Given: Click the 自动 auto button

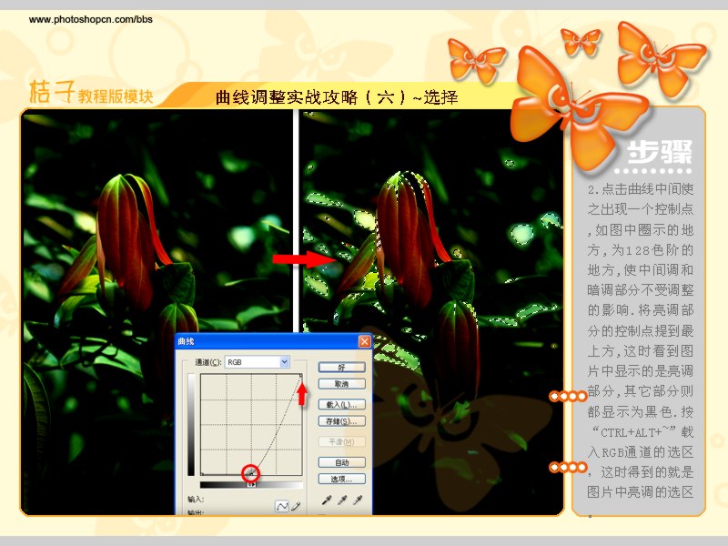Looking at the screenshot, I should click(342, 462).
